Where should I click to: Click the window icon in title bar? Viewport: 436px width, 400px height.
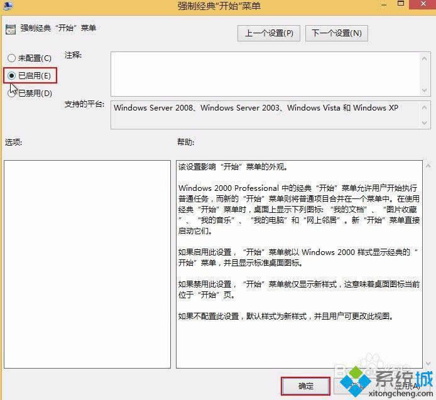pos(8,5)
